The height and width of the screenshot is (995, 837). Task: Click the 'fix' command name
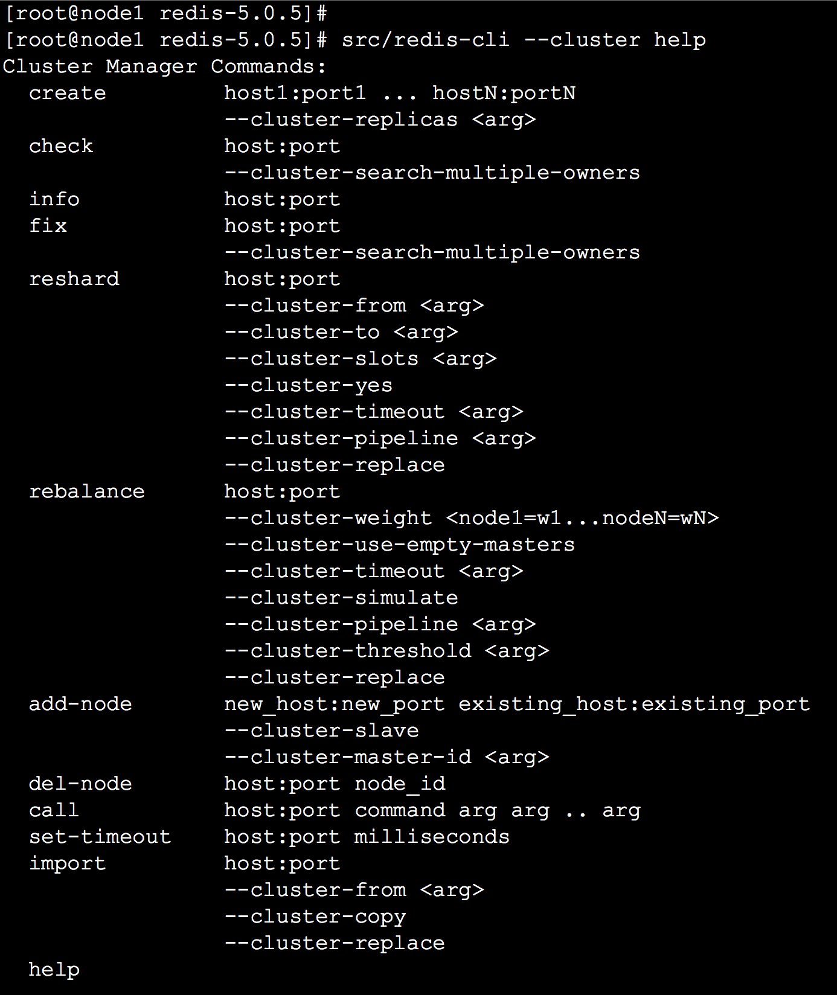point(48,226)
